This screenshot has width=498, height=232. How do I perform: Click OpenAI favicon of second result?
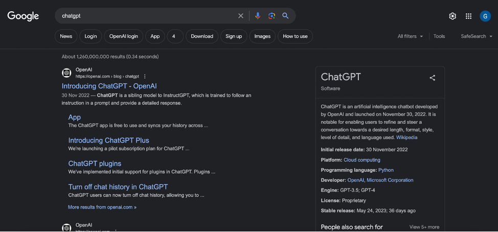pyautogui.click(x=66, y=227)
